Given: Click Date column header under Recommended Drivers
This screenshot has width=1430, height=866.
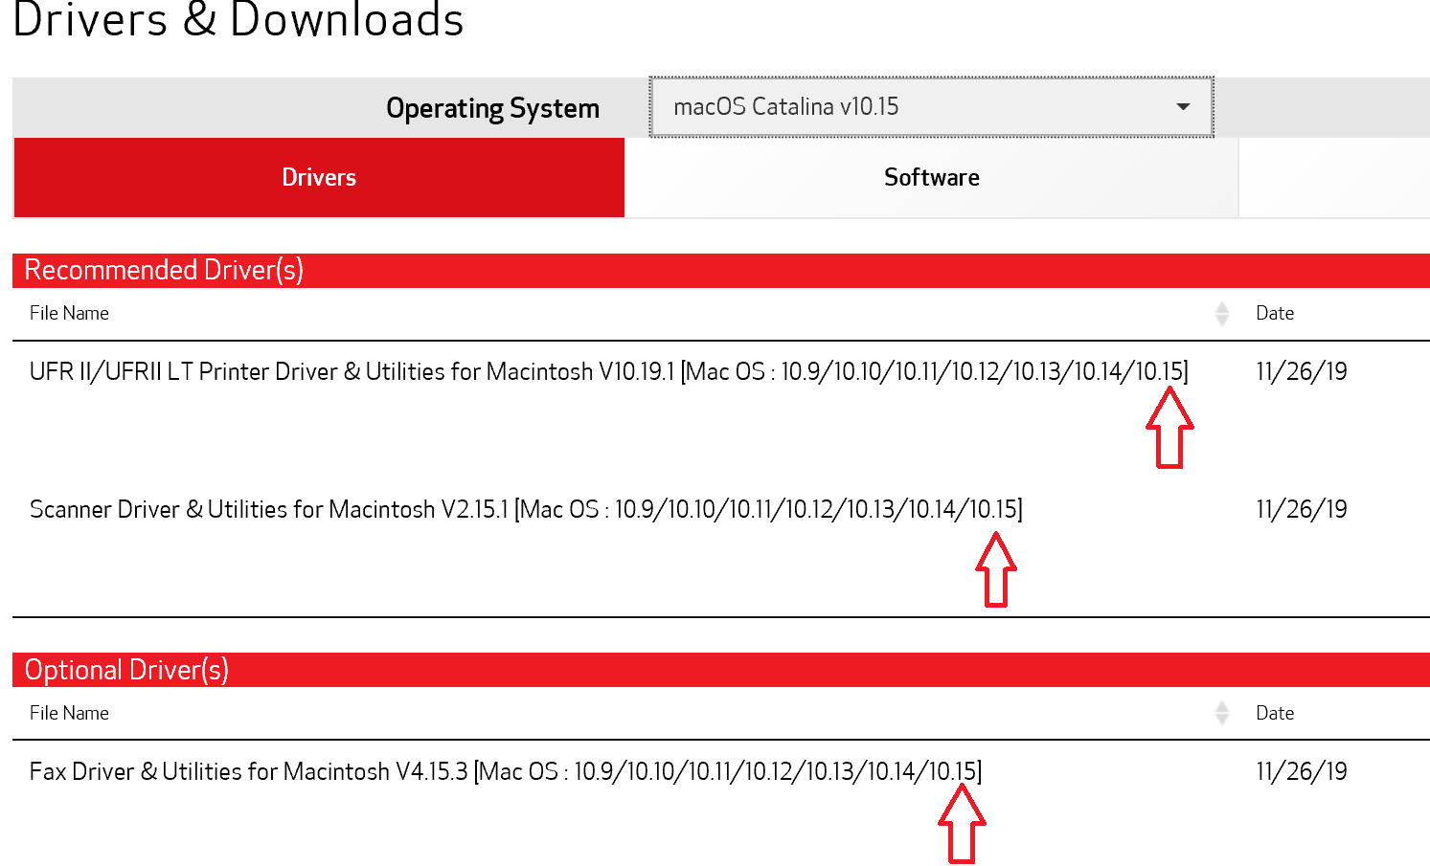Looking at the screenshot, I should [1274, 314].
